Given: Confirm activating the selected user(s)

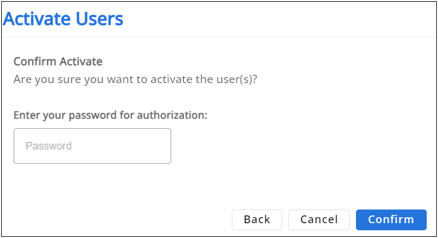Looking at the screenshot, I should tap(390, 220).
